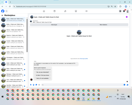Open Crystal's conversation in the list
The image size is (132, 105).
13,42
